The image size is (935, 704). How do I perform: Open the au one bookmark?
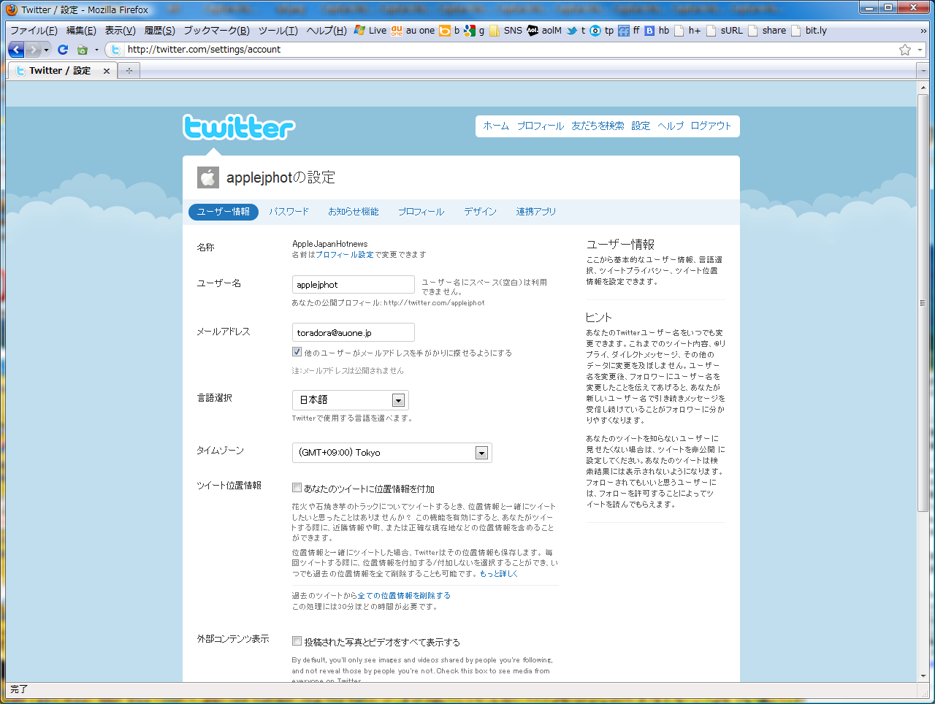click(413, 31)
